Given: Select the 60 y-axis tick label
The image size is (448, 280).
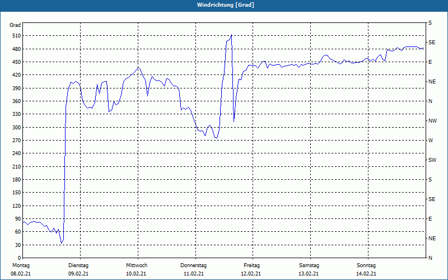Looking at the screenshot, I should [18, 232].
